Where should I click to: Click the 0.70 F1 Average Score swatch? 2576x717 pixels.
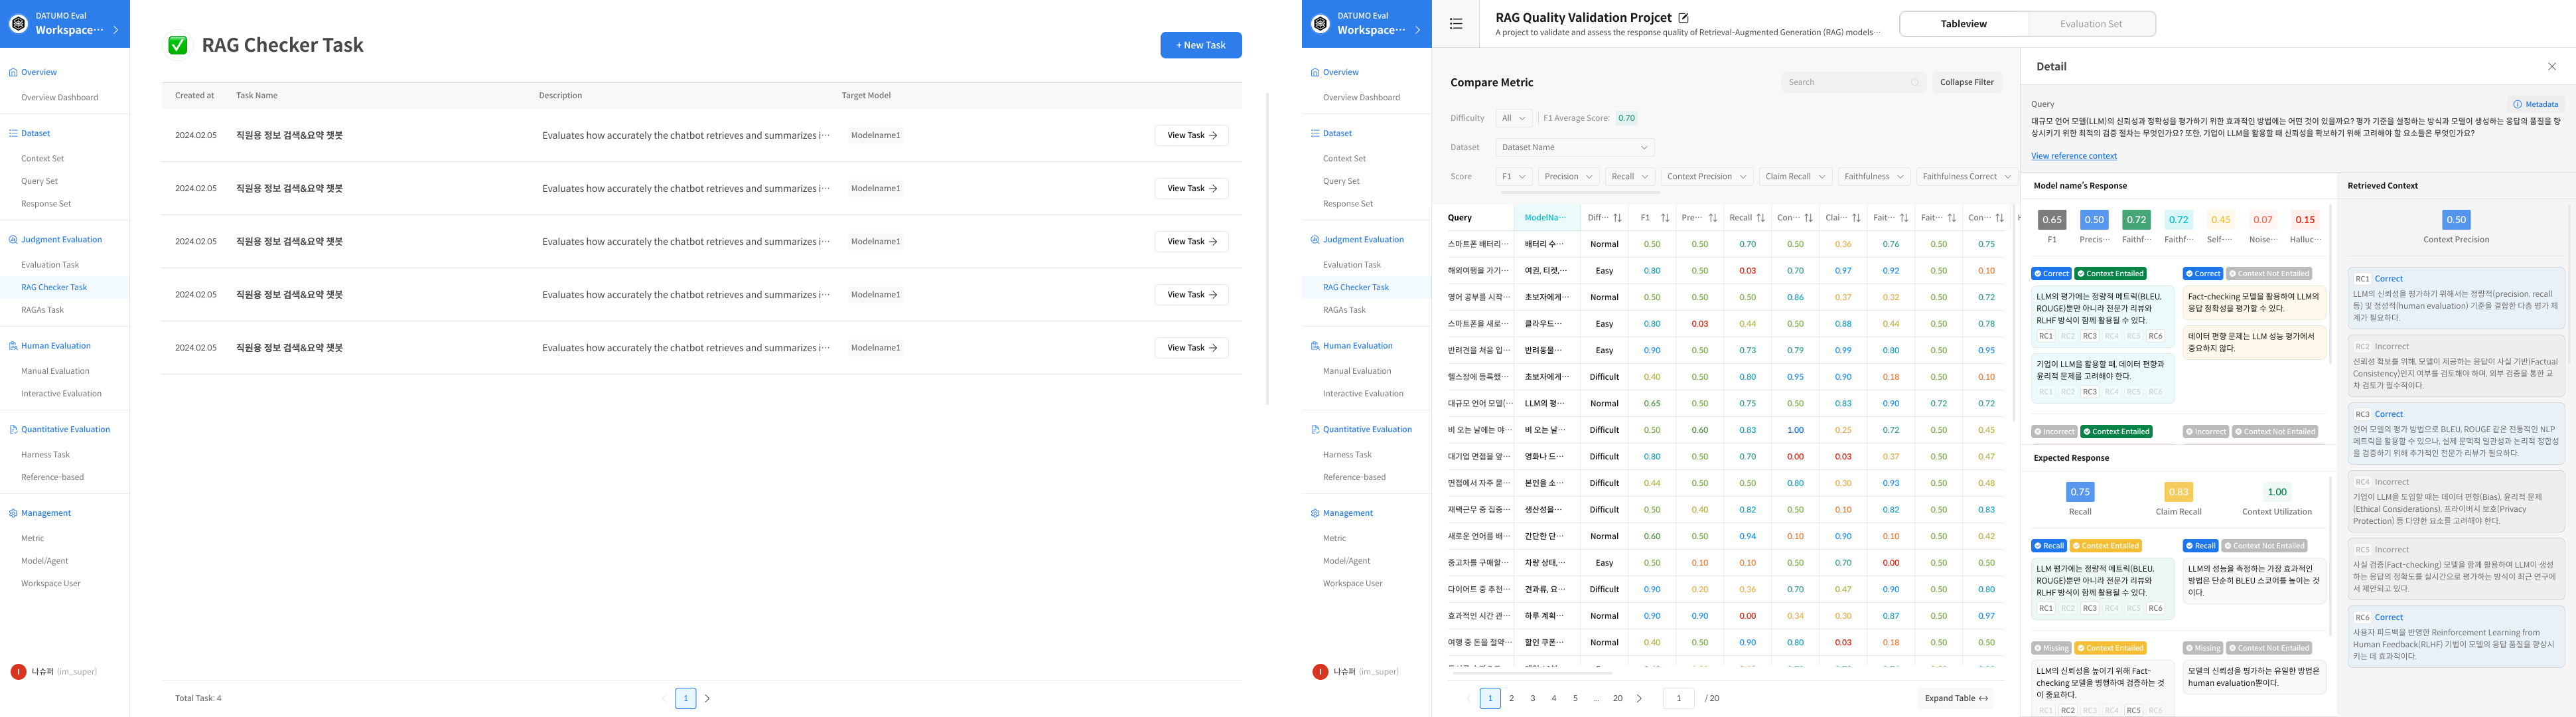click(1626, 118)
